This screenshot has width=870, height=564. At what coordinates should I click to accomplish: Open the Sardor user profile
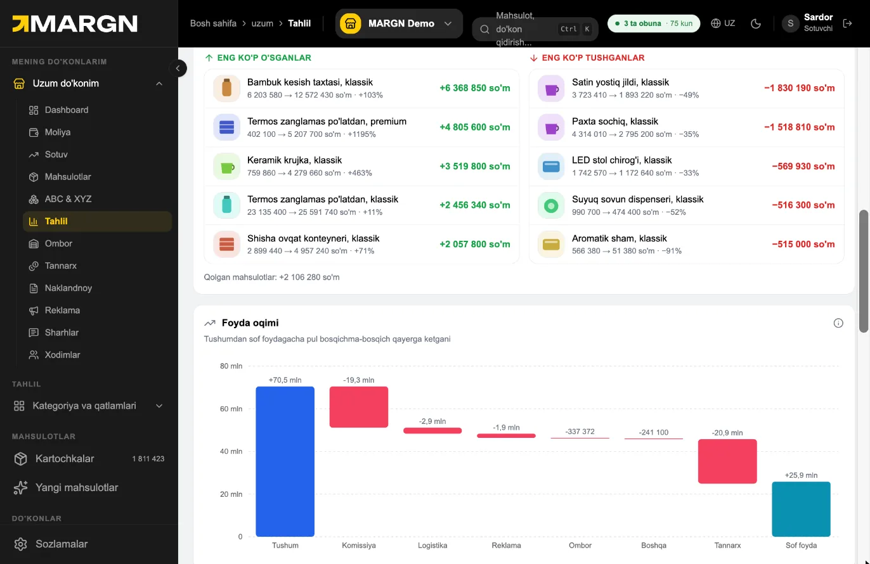point(807,23)
